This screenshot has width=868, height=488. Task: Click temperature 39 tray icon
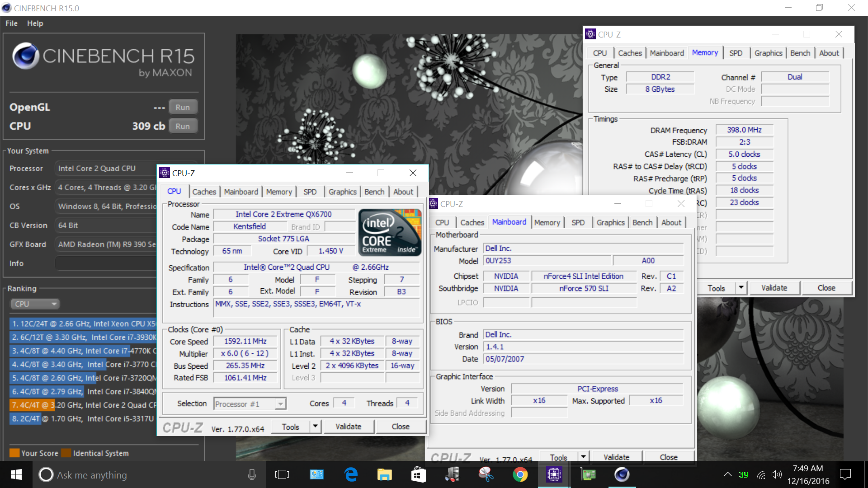tap(744, 474)
